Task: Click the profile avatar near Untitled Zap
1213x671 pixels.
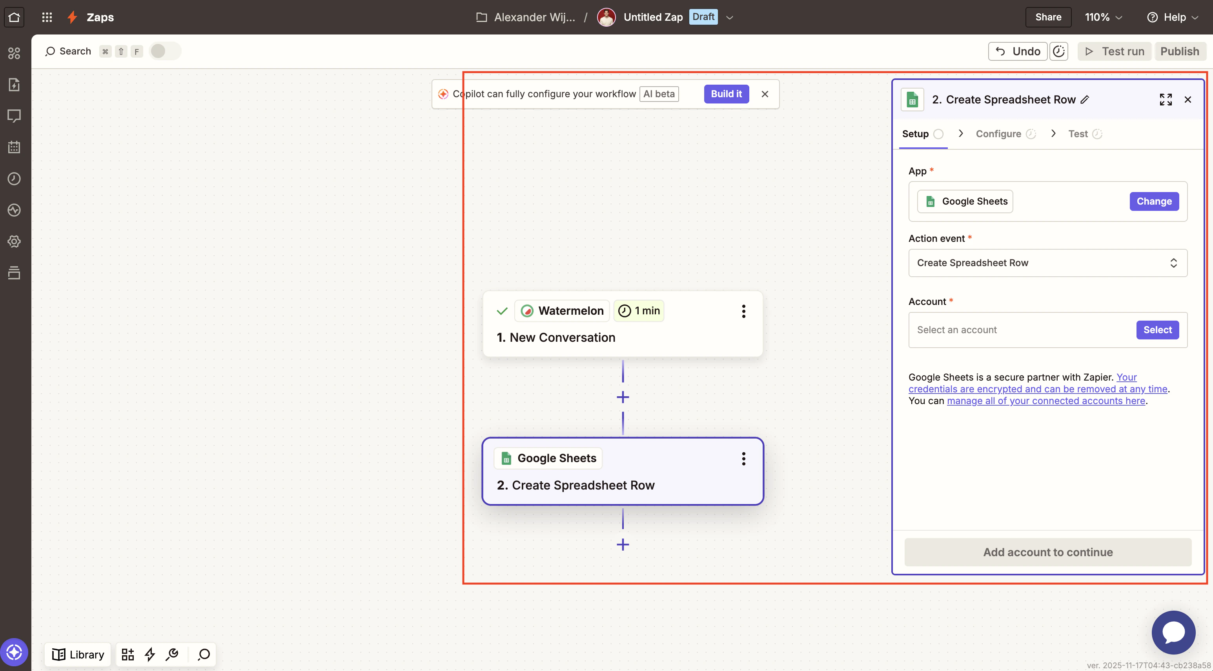Action: click(606, 17)
